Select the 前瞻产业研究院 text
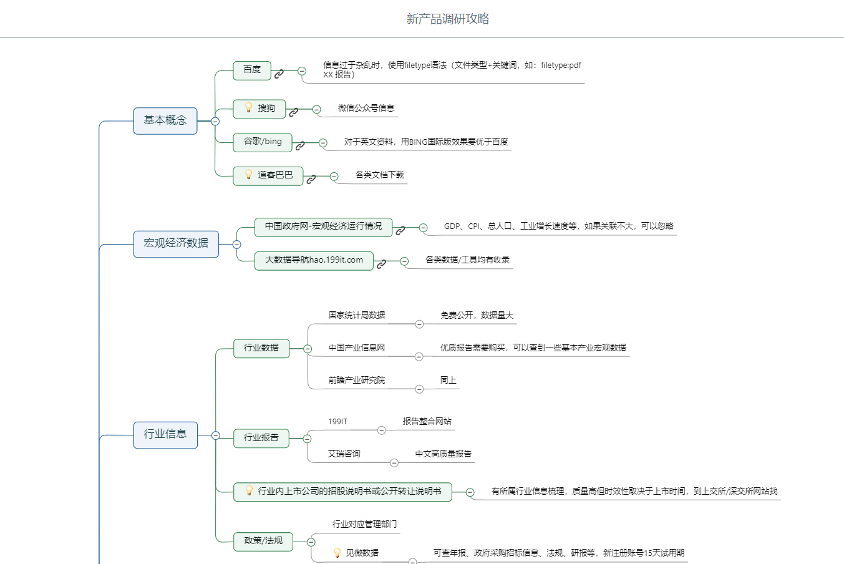844x564 pixels. (357, 380)
